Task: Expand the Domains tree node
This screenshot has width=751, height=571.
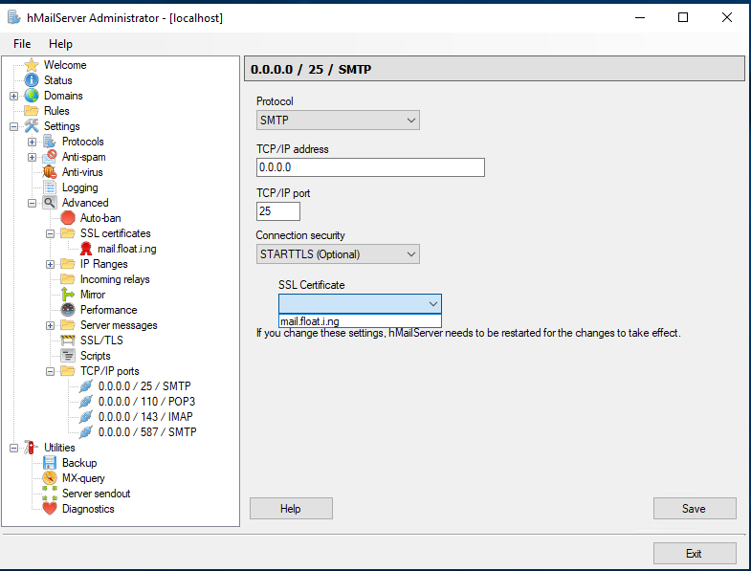Action: pos(13,96)
